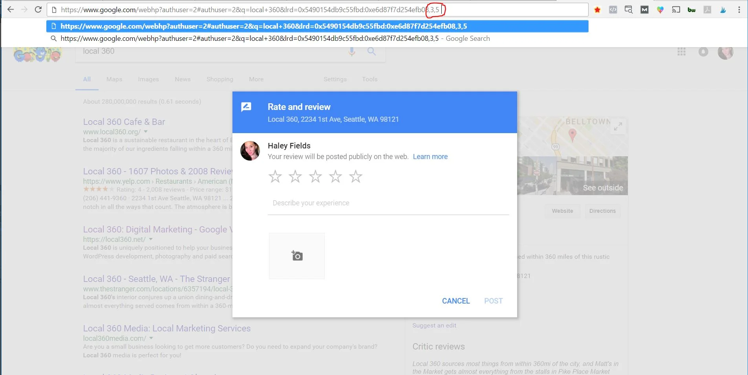Click Suggest an edit
Image resolution: width=748 pixels, height=375 pixels.
[x=434, y=326]
